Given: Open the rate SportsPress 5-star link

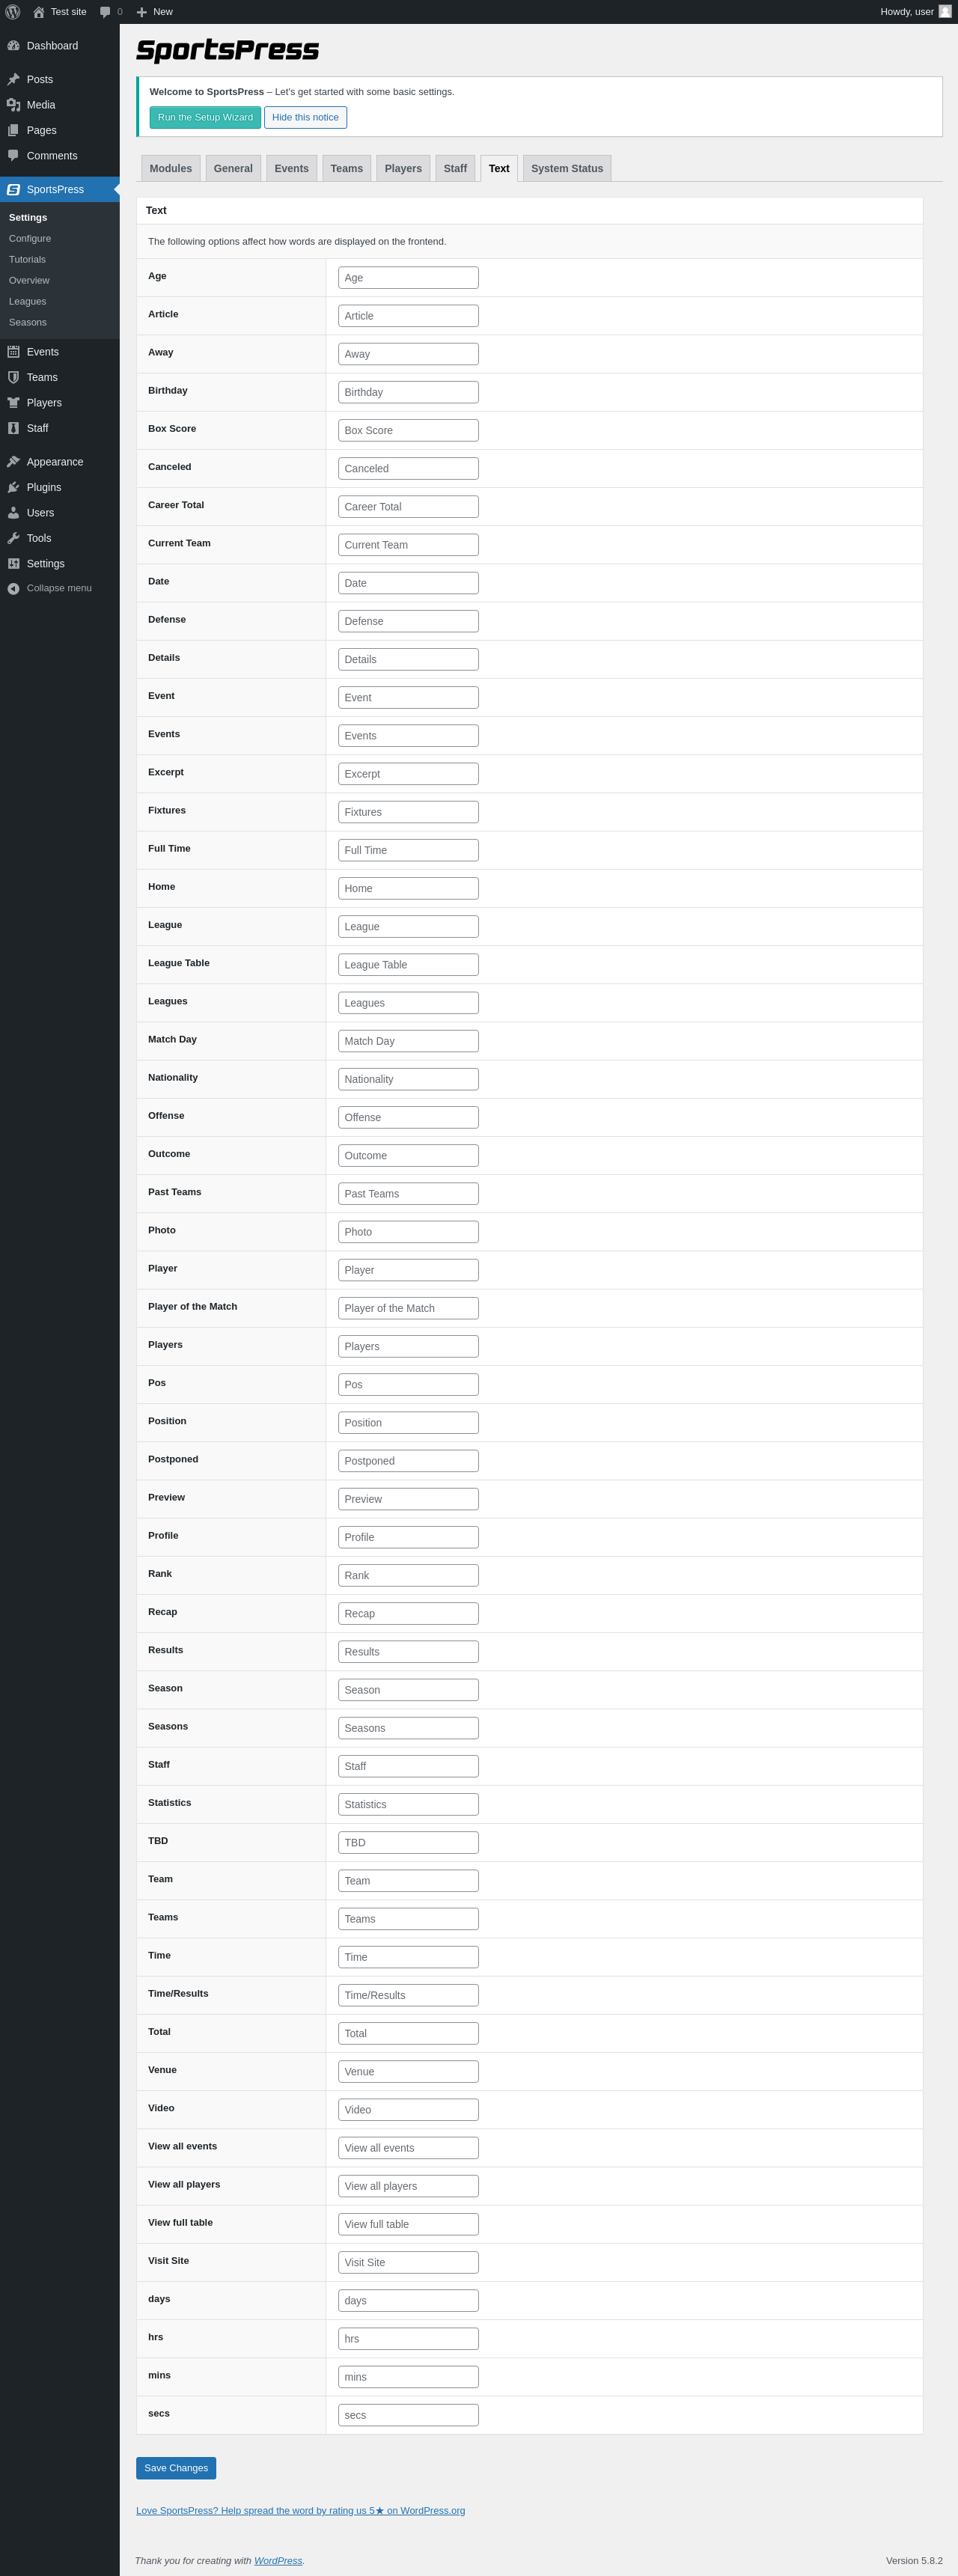Looking at the screenshot, I should [300, 2510].
